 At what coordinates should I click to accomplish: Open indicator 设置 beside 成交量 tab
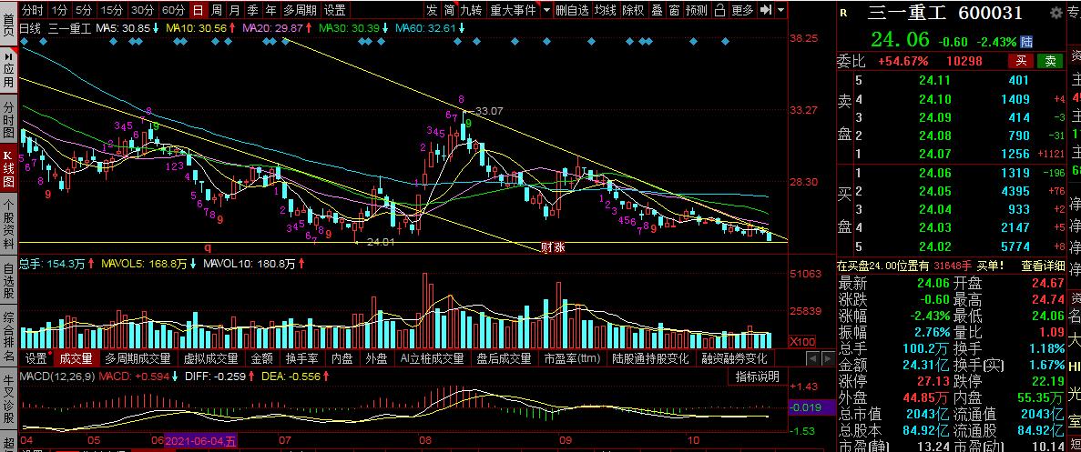[x=36, y=358]
